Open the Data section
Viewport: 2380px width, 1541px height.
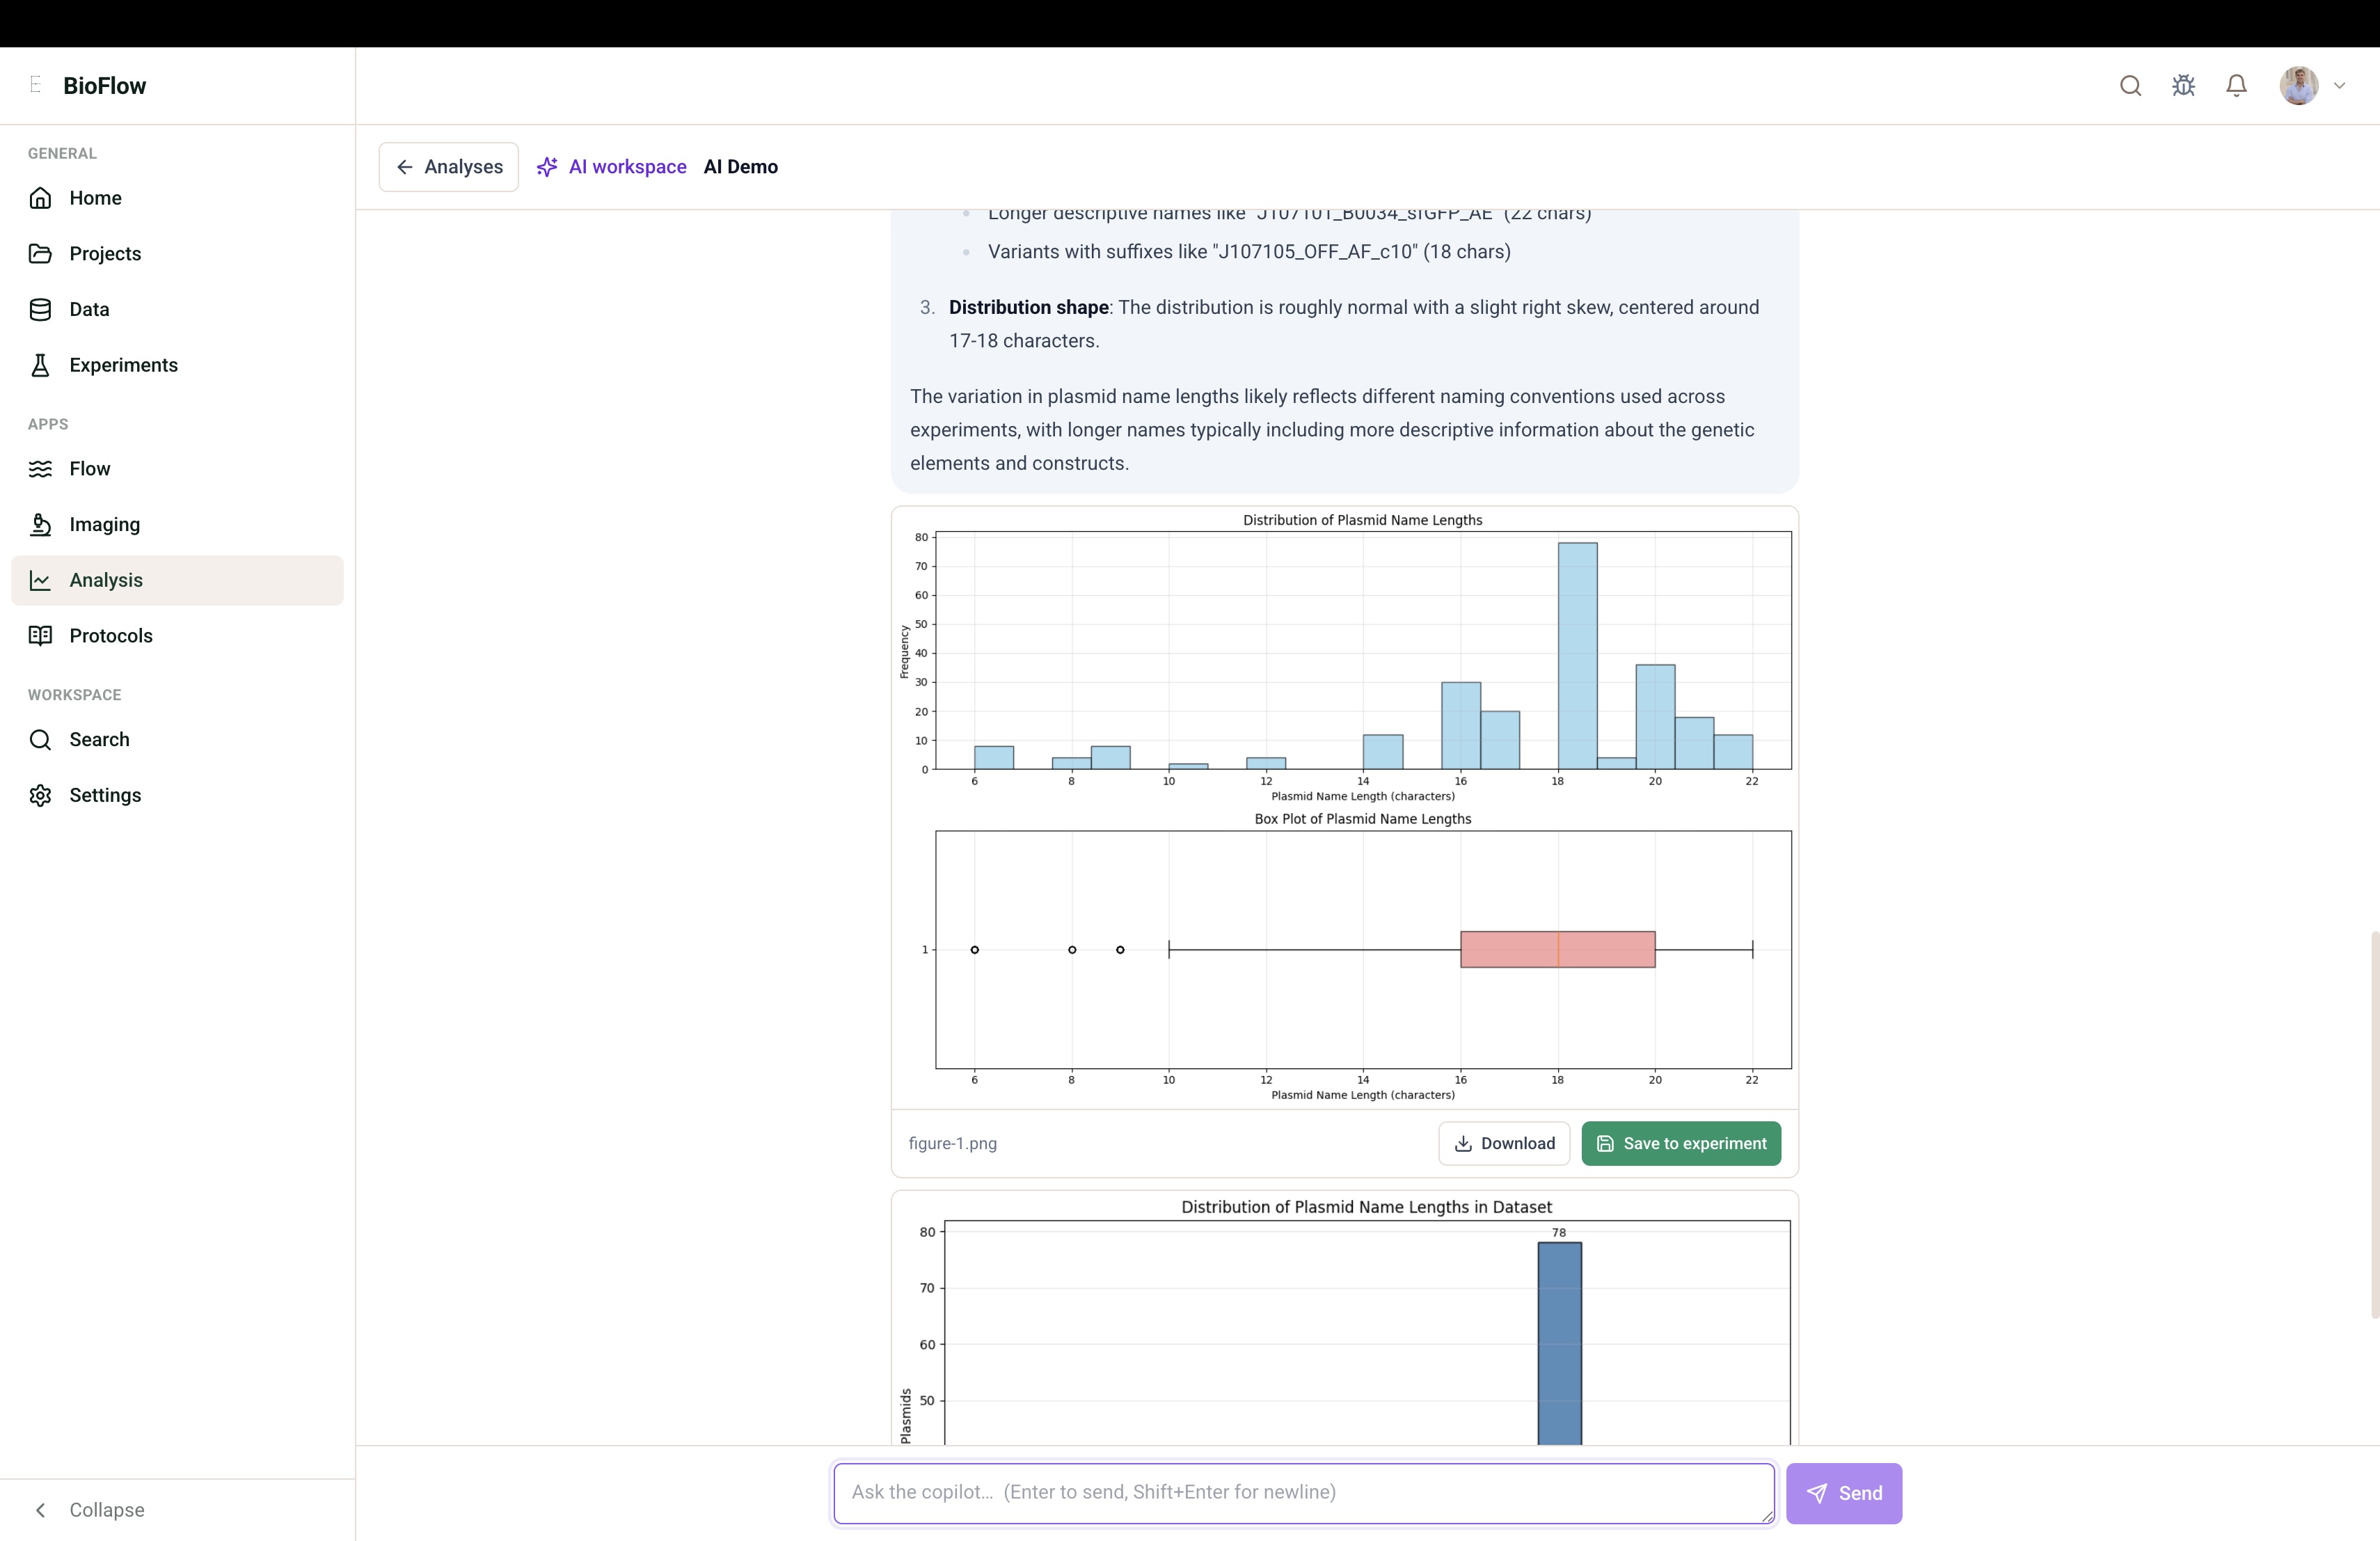pos(177,310)
